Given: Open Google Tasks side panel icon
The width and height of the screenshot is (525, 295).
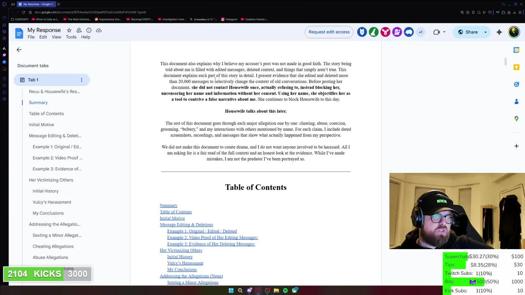Looking at the screenshot, I should (x=516, y=84).
